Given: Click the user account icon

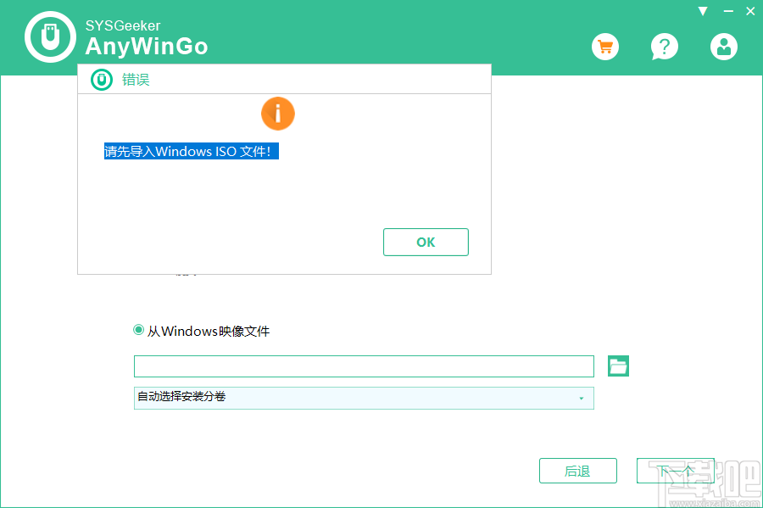Looking at the screenshot, I should tap(723, 47).
